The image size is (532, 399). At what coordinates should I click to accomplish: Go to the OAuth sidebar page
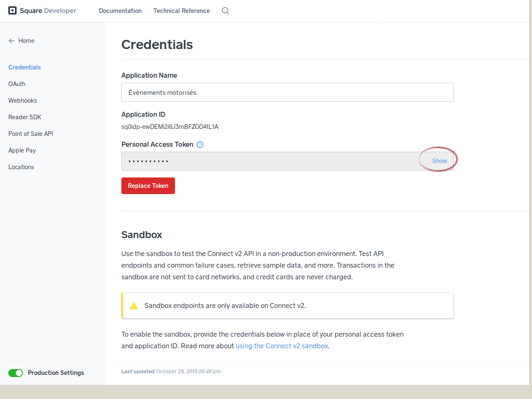pyautogui.click(x=17, y=84)
